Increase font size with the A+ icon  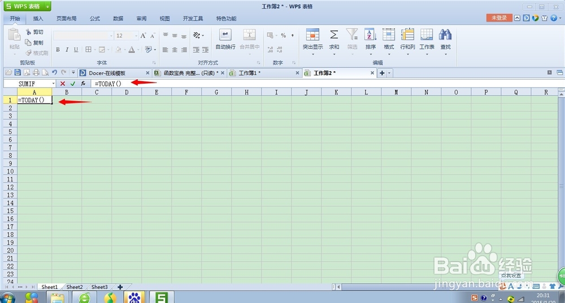point(144,36)
